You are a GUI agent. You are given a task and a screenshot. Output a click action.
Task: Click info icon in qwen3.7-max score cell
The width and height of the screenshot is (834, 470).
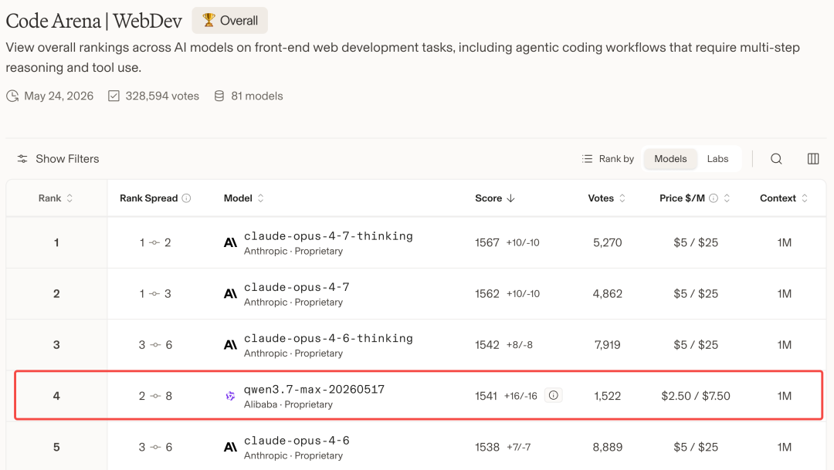[553, 395]
